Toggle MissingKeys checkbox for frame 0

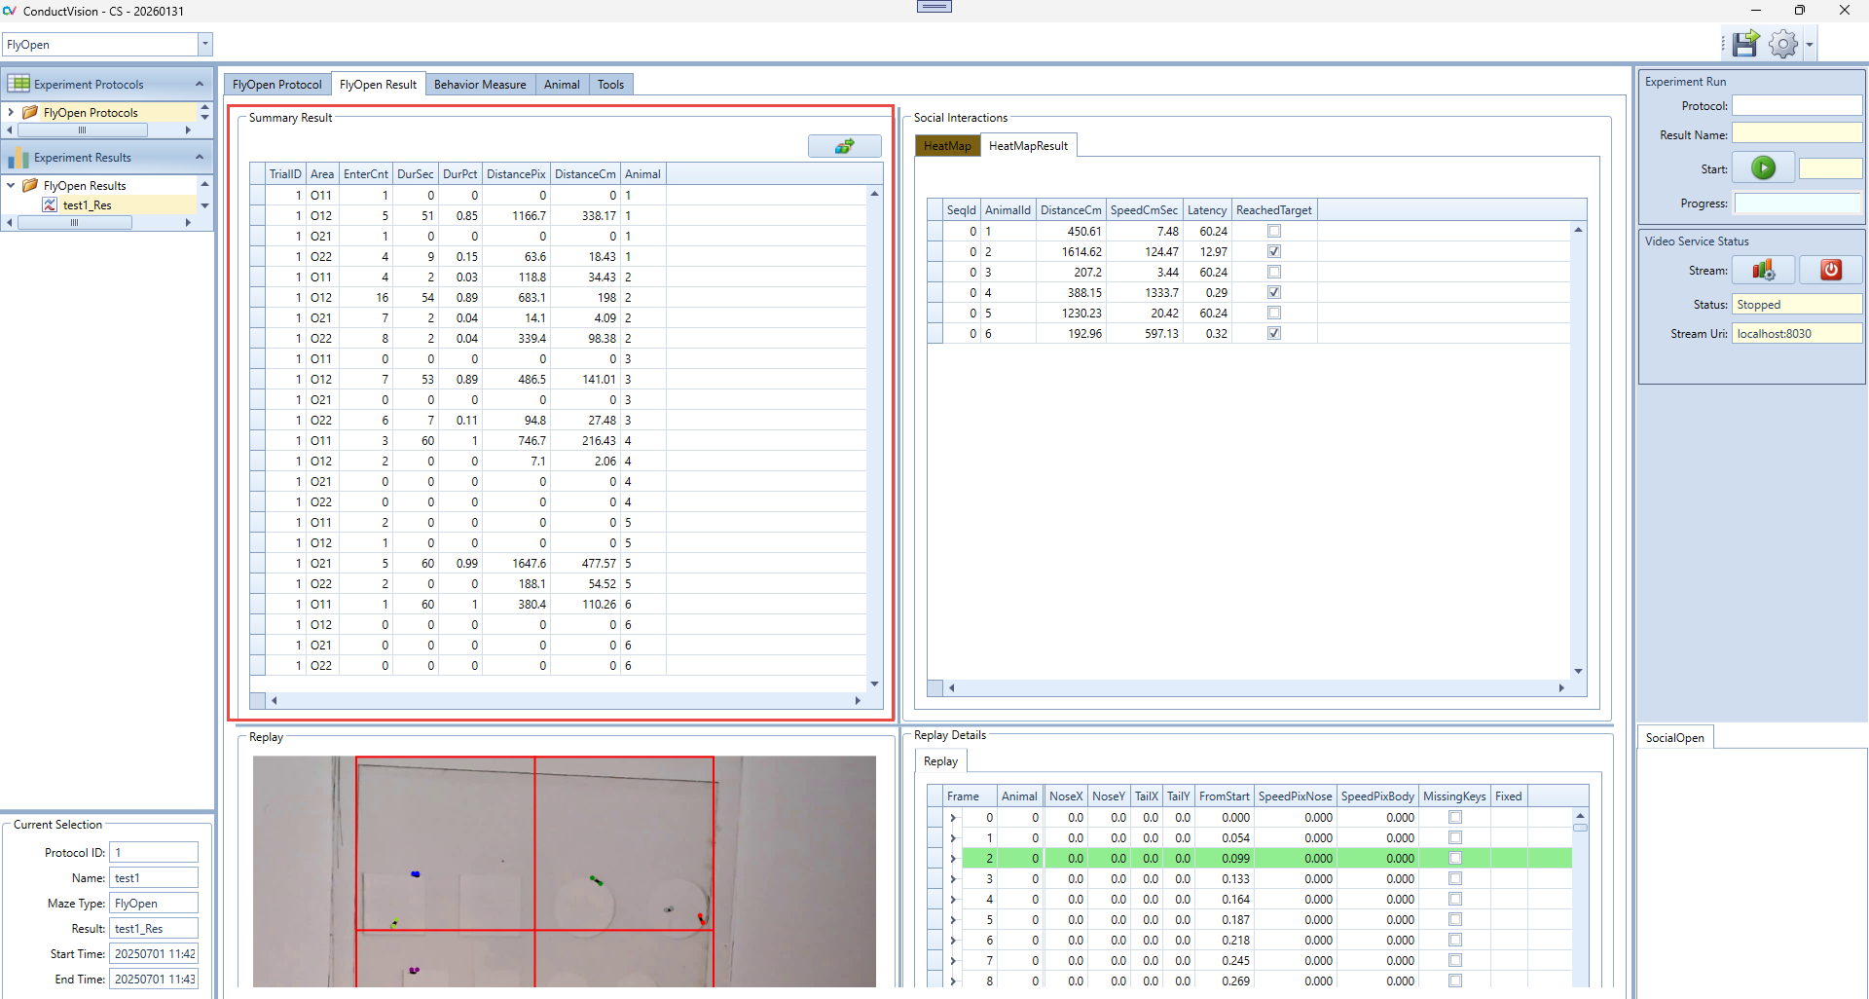[x=1455, y=818]
